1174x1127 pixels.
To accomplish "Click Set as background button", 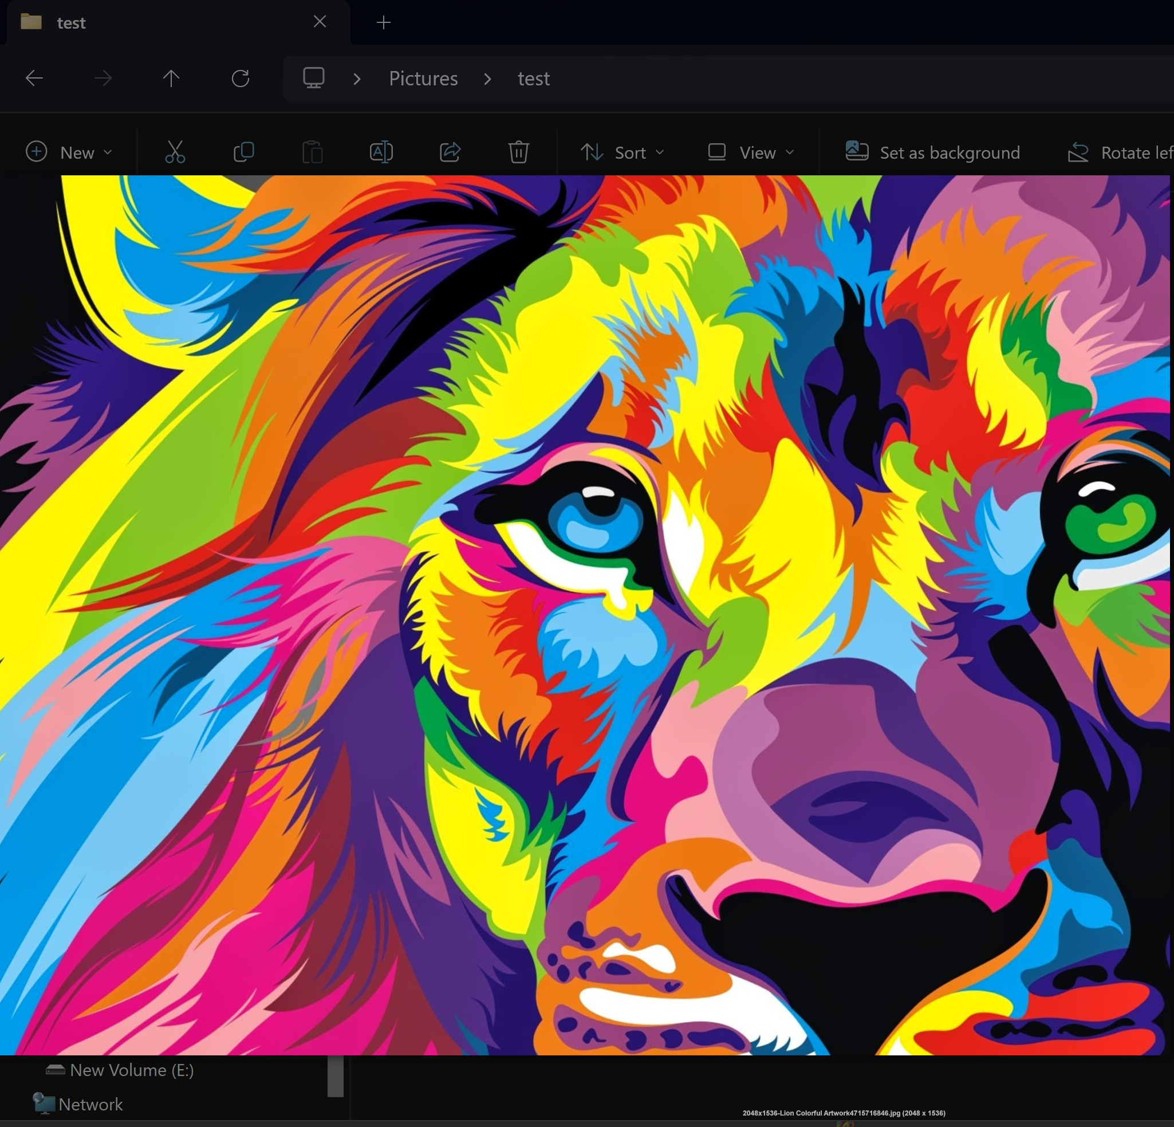I will (932, 152).
